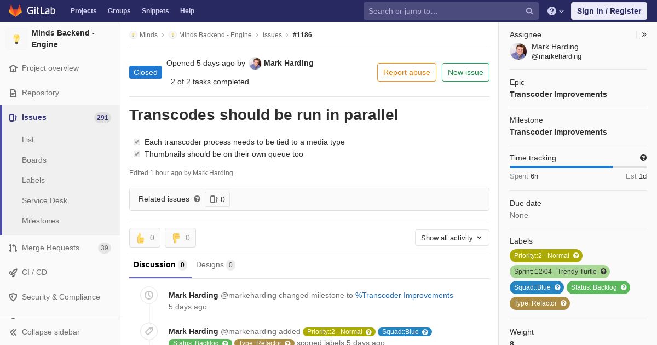
Task: Open Milestones in the sidebar
Action: point(41,221)
